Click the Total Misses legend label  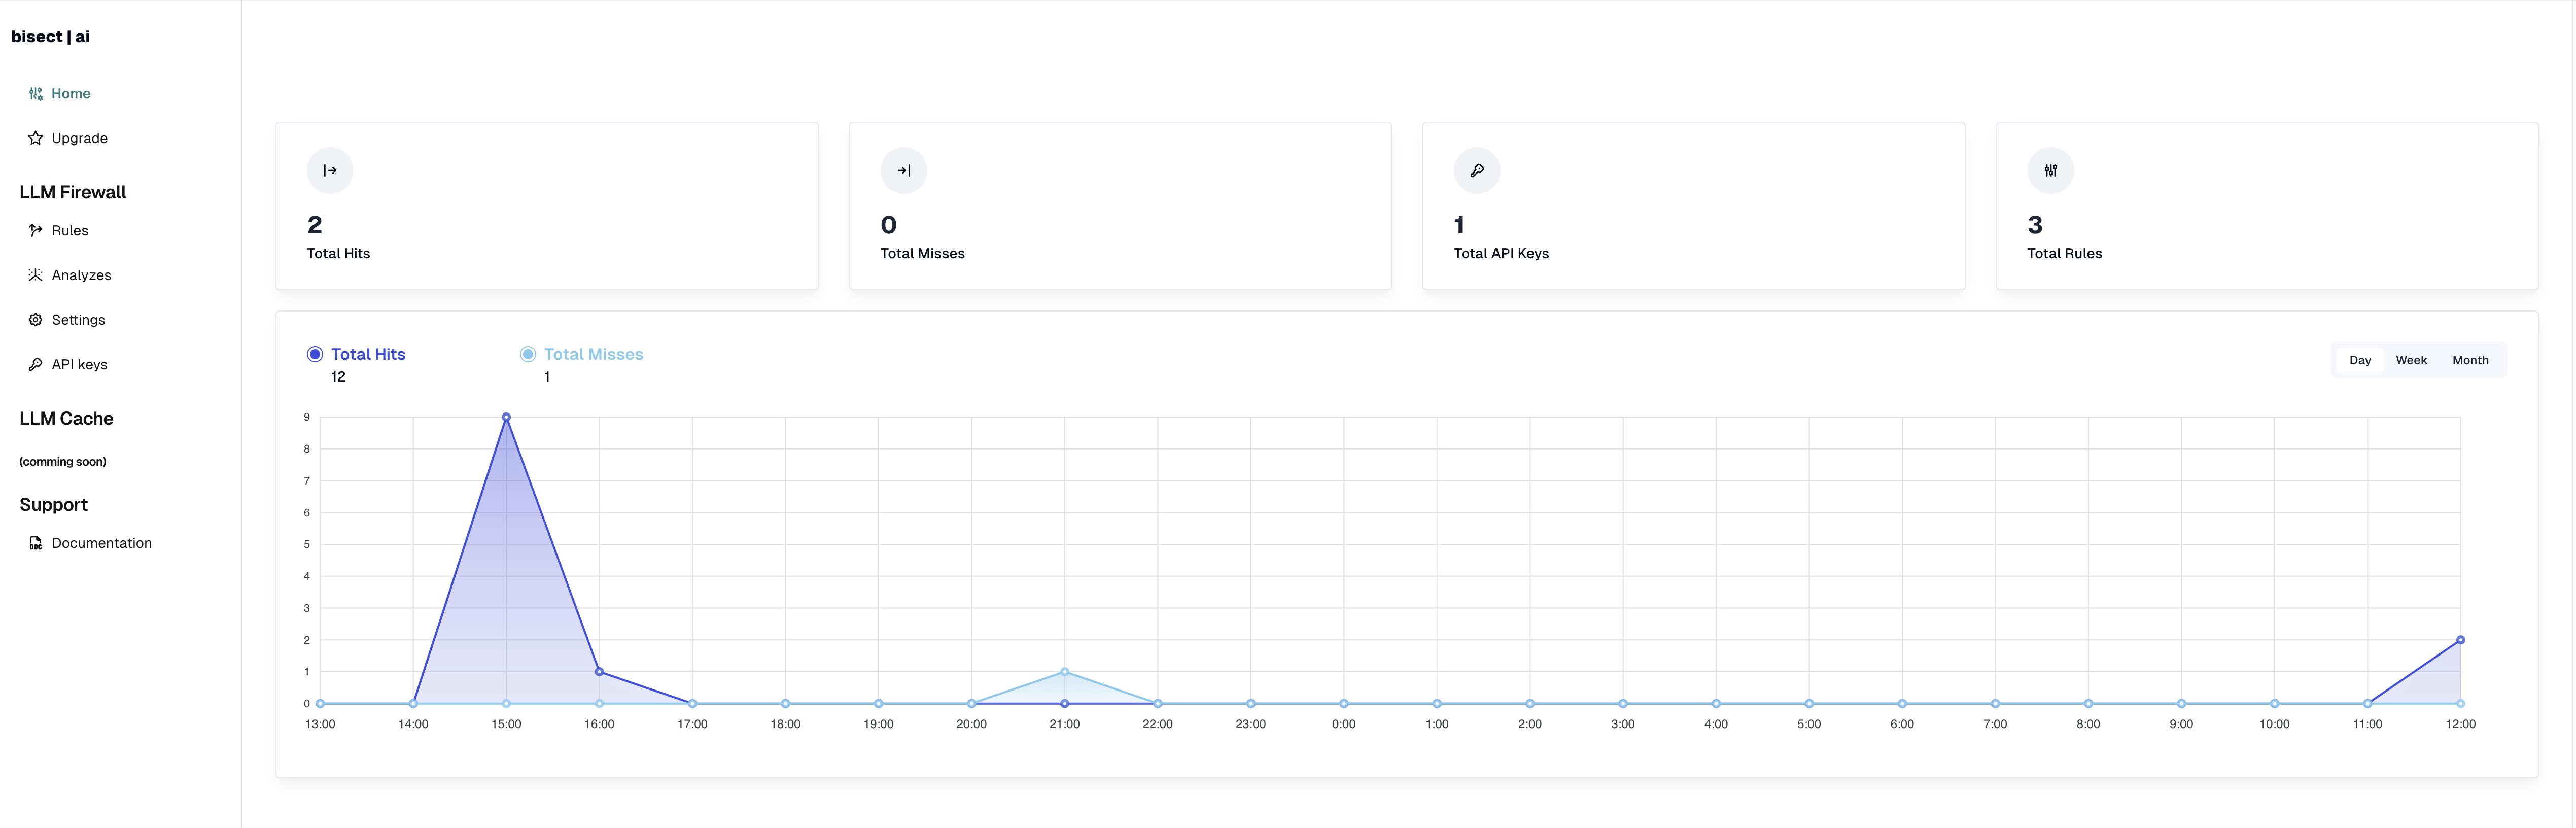click(594, 354)
